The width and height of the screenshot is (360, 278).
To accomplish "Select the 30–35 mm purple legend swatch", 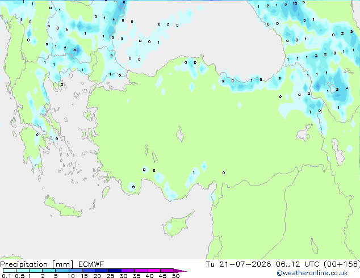I will click(x=128, y=271).
